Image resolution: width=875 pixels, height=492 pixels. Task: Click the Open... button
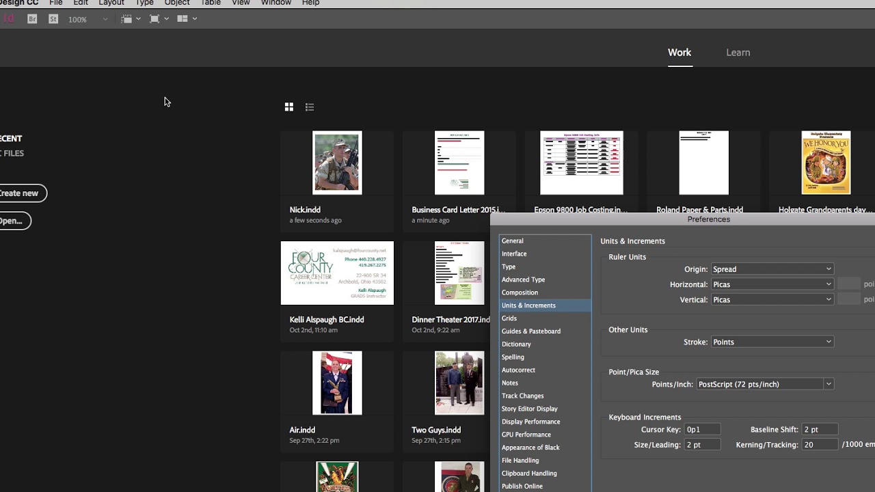tap(14, 221)
